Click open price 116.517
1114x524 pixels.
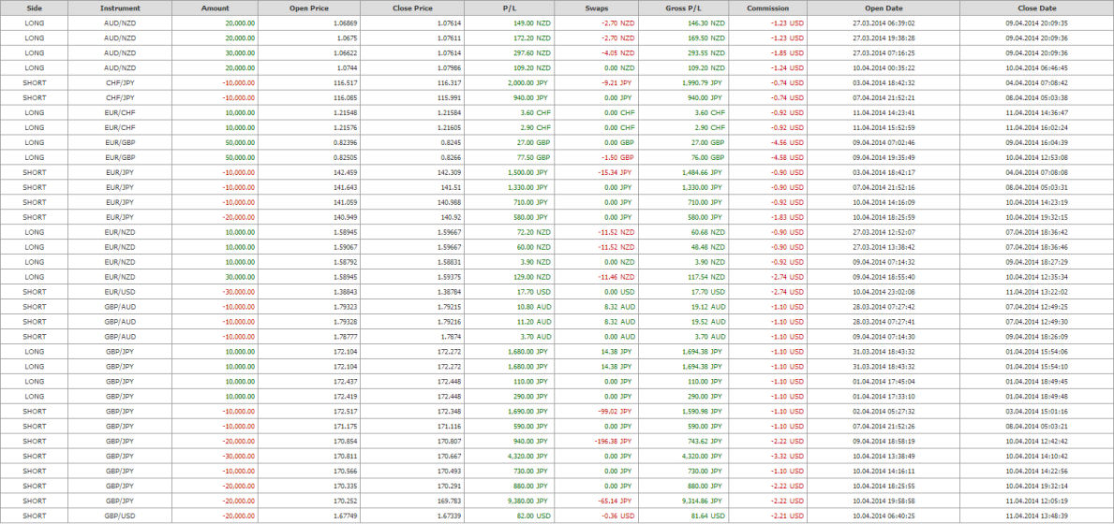point(345,83)
